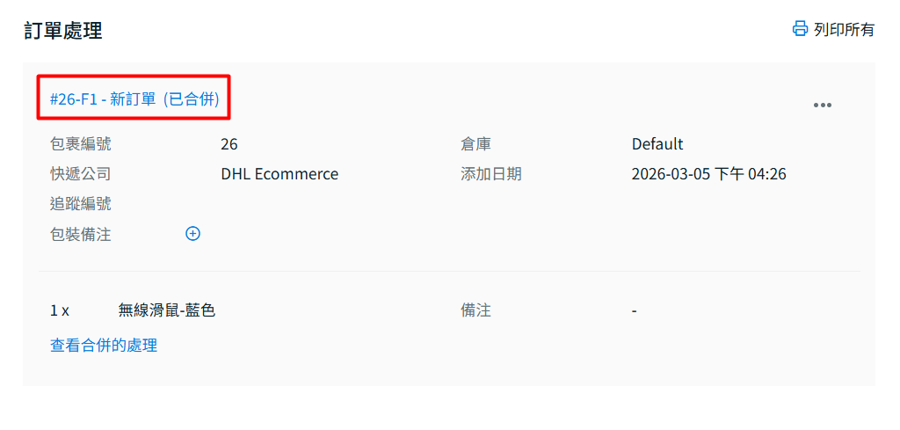Select the Default warehouse value
900x430 pixels.
[x=657, y=144]
